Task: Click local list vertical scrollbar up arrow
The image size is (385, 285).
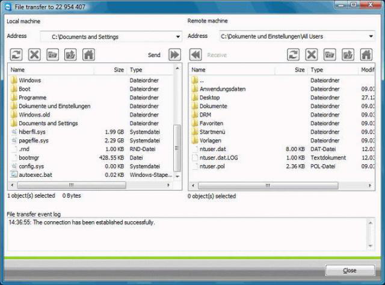Action: point(177,69)
